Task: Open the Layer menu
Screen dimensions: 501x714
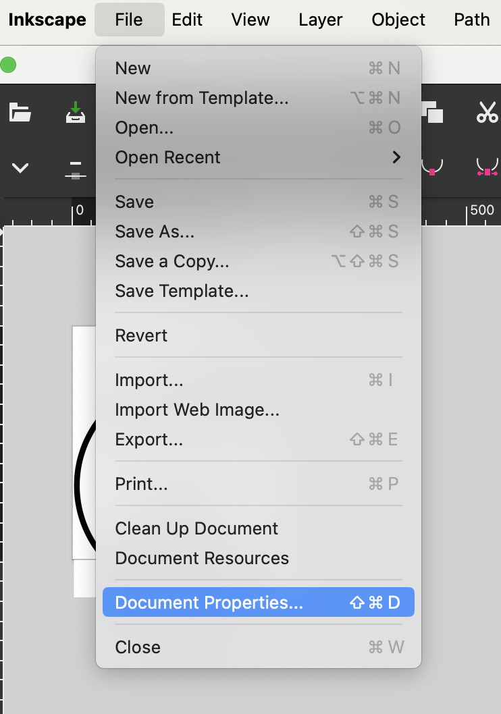Action: pos(321,20)
